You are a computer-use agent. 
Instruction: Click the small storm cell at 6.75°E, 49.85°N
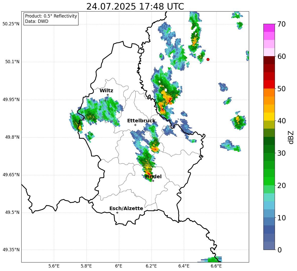[x=238, y=121]
